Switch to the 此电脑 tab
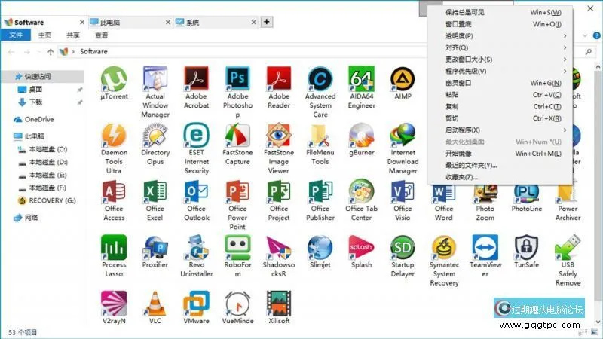The height and width of the screenshot is (339, 603). [128, 23]
